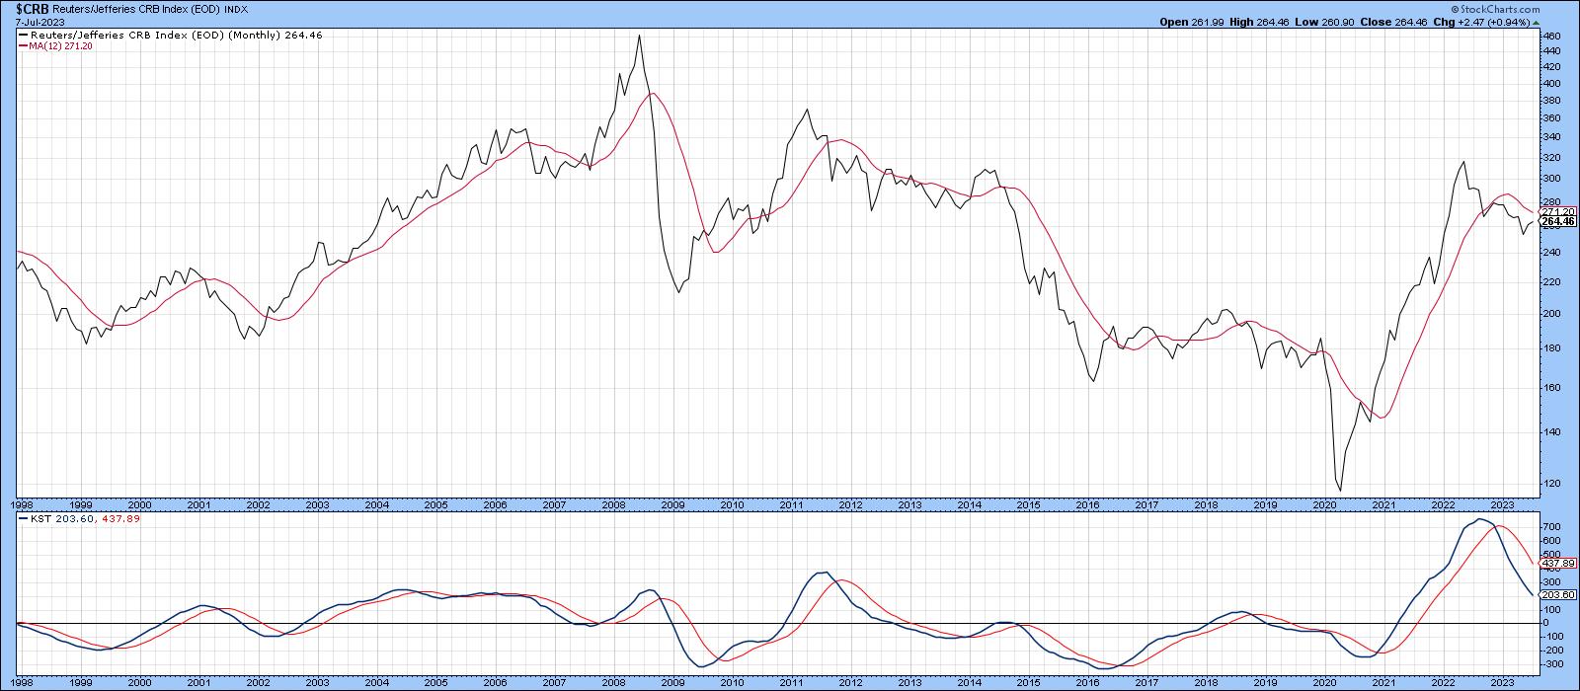The width and height of the screenshot is (1580, 691).
Task: Click the 203.60 flag on the KST axis
Action: (1556, 594)
